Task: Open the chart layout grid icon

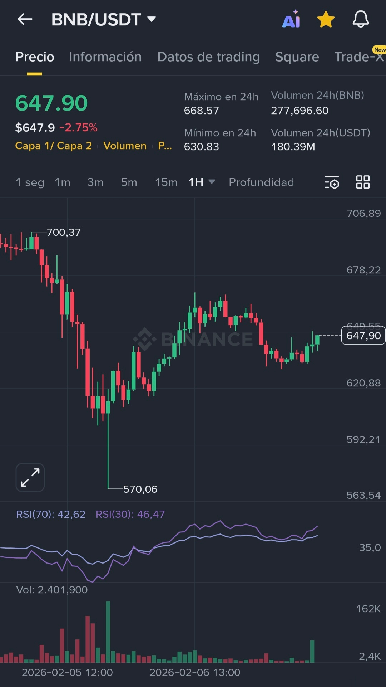Action: pos(363,182)
